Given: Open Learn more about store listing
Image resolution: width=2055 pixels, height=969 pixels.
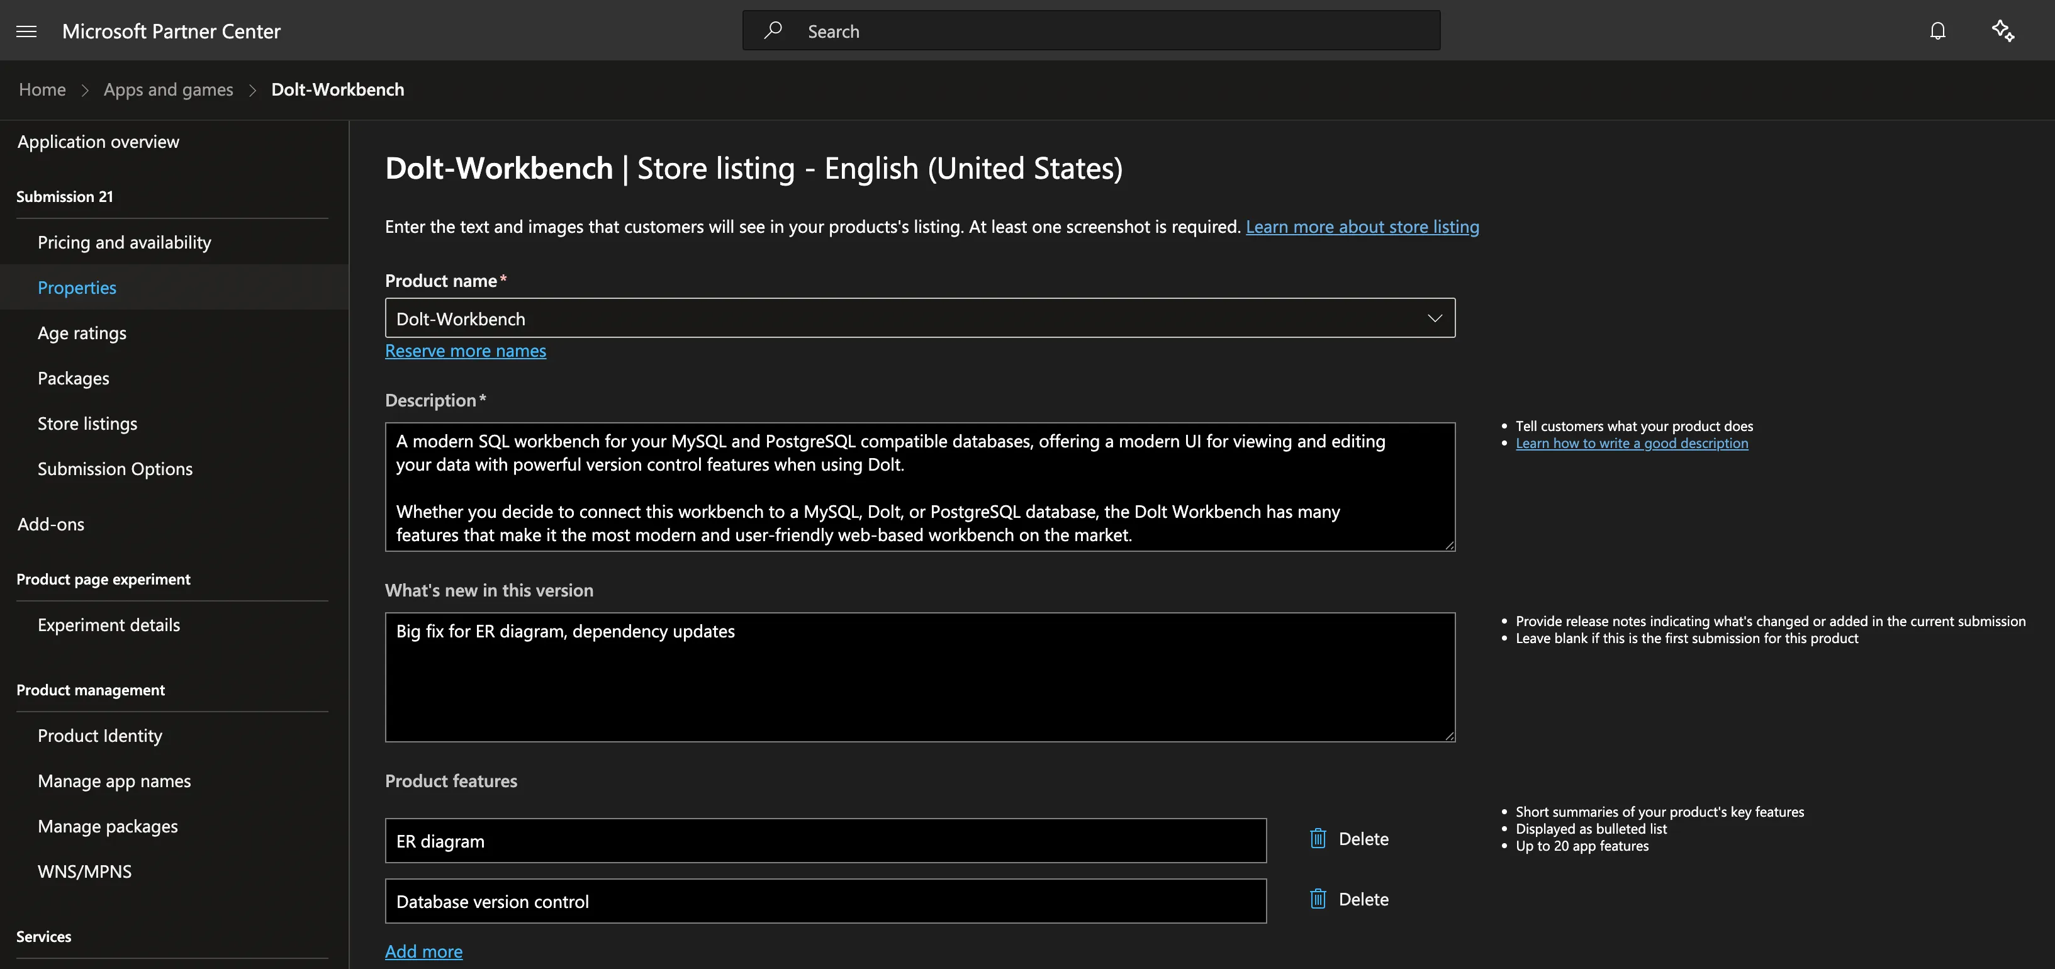Looking at the screenshot, I should [x=1362, y=227].
